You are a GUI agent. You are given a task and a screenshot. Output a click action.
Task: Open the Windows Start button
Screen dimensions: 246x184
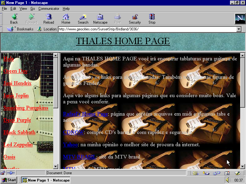click(9, 180)
